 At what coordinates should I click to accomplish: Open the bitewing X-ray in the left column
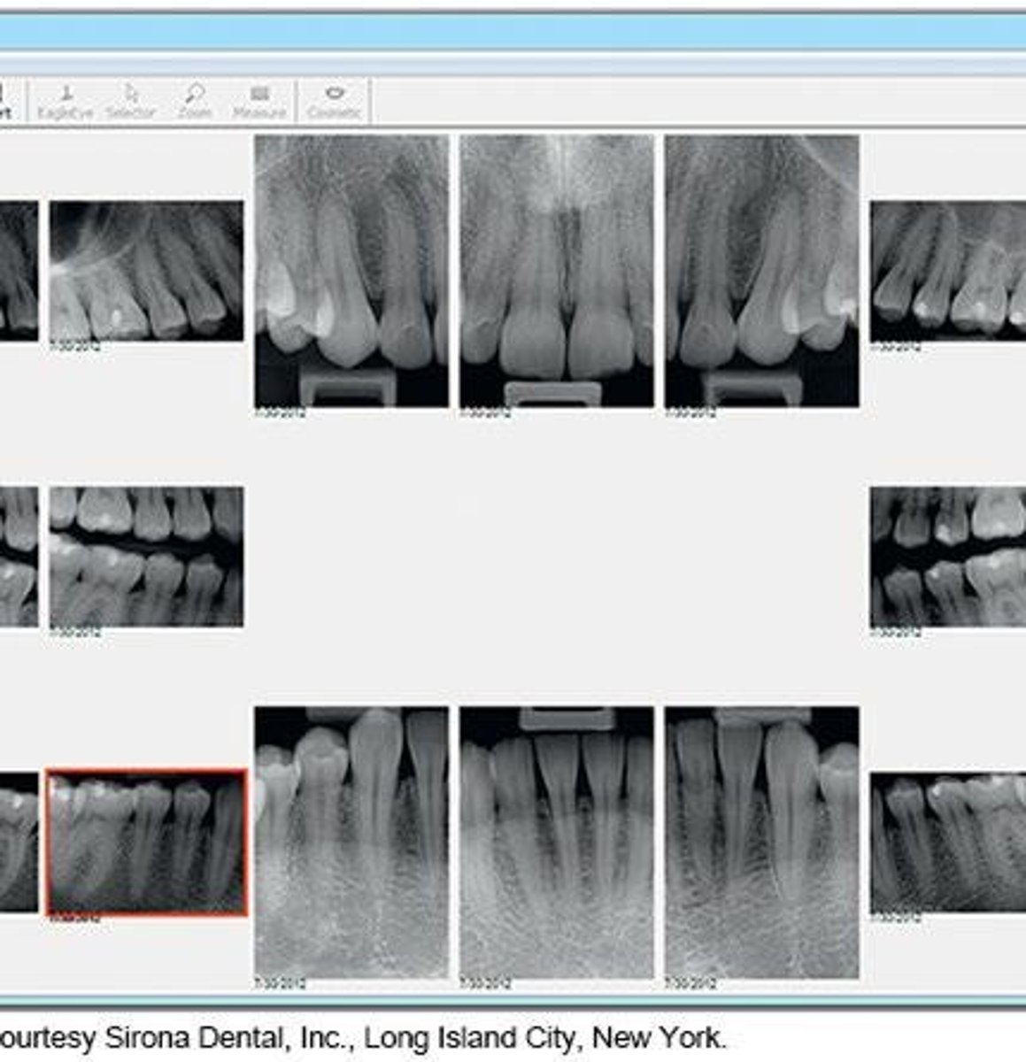click(x=147, y=557)
